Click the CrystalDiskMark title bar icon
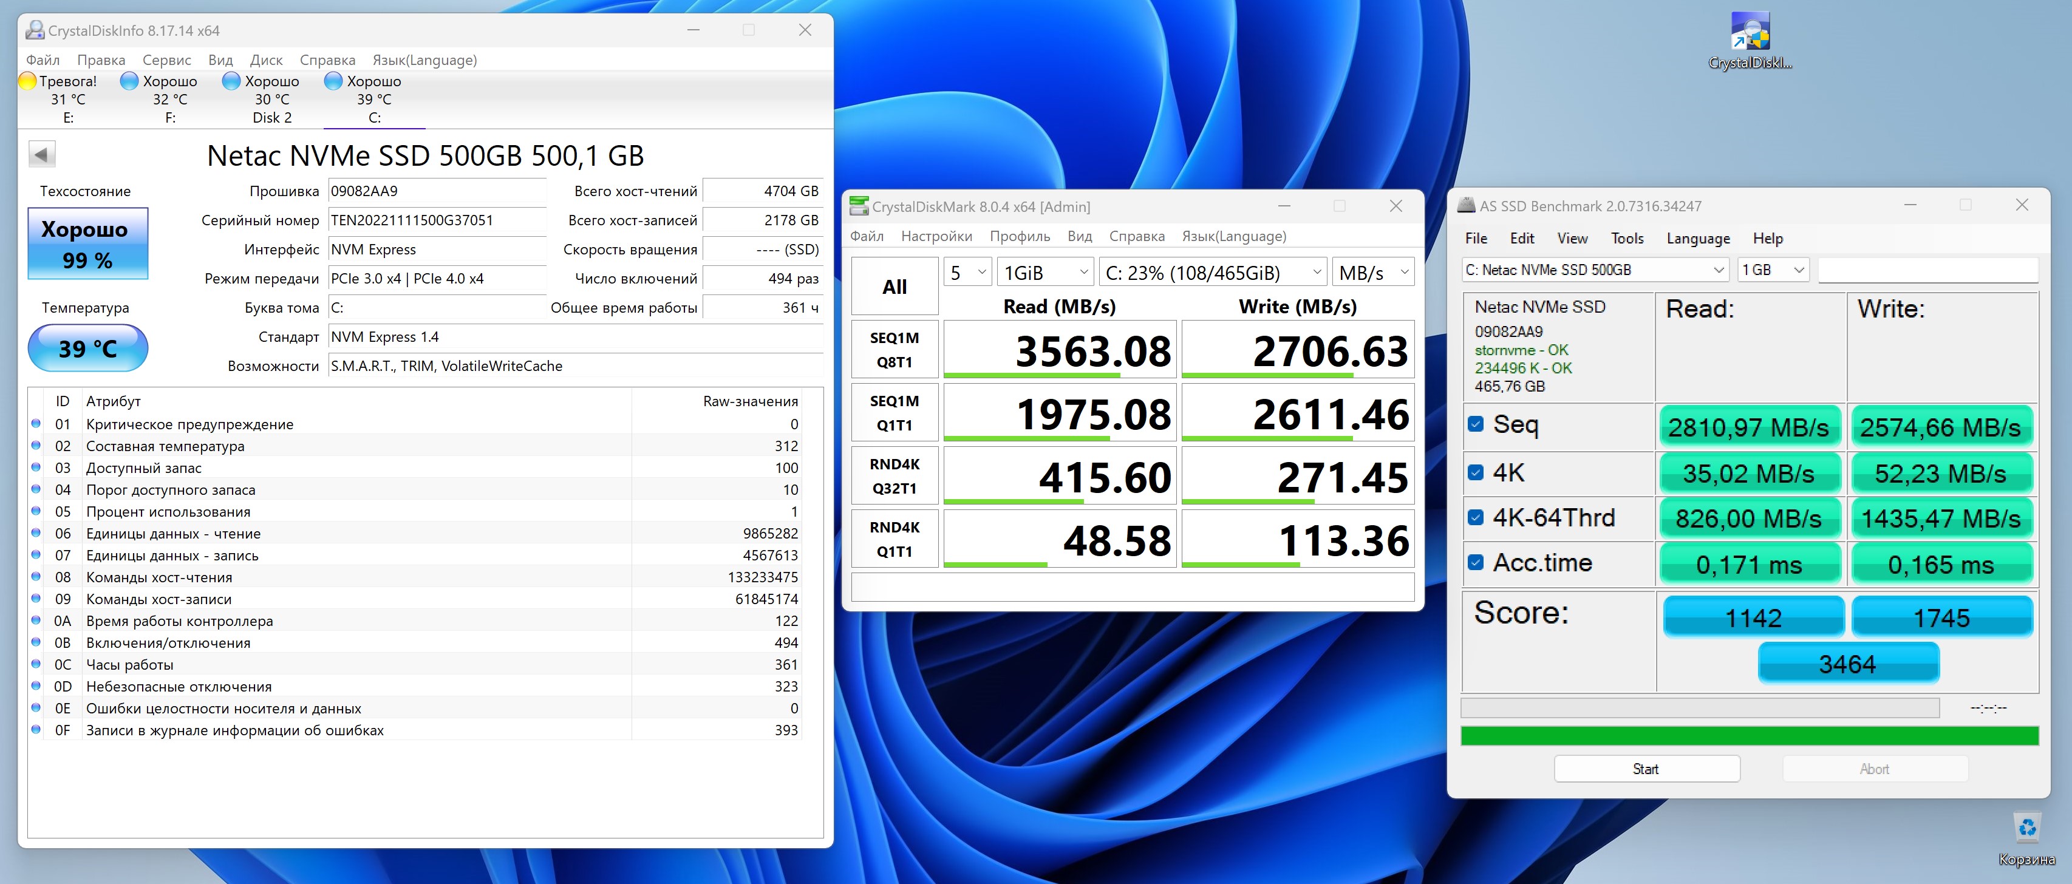This screenshot has height=884, width=2072. (859, 206)
